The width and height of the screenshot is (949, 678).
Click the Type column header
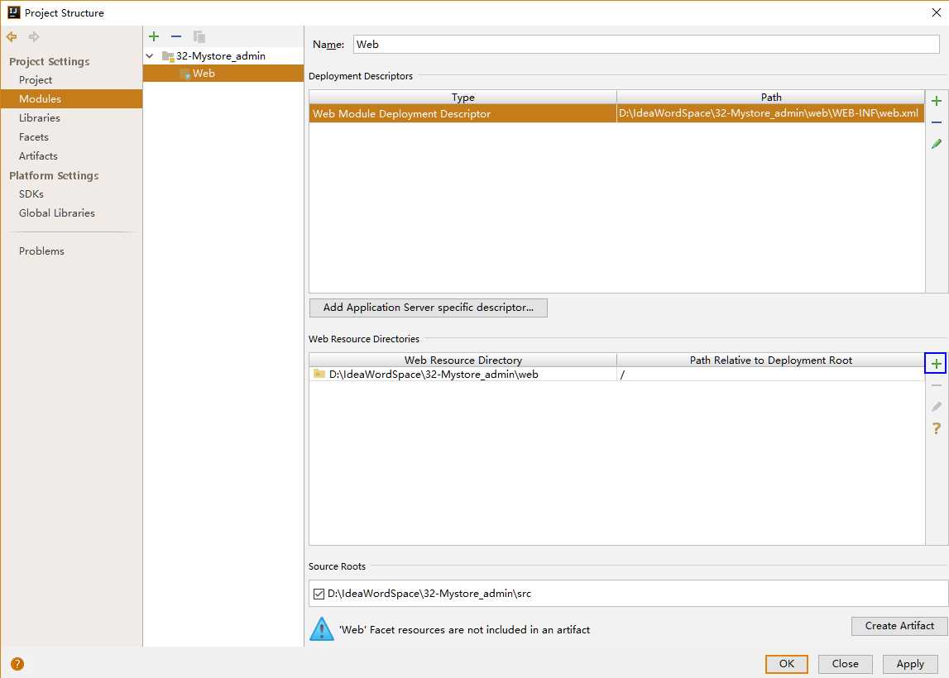[463, 97]
